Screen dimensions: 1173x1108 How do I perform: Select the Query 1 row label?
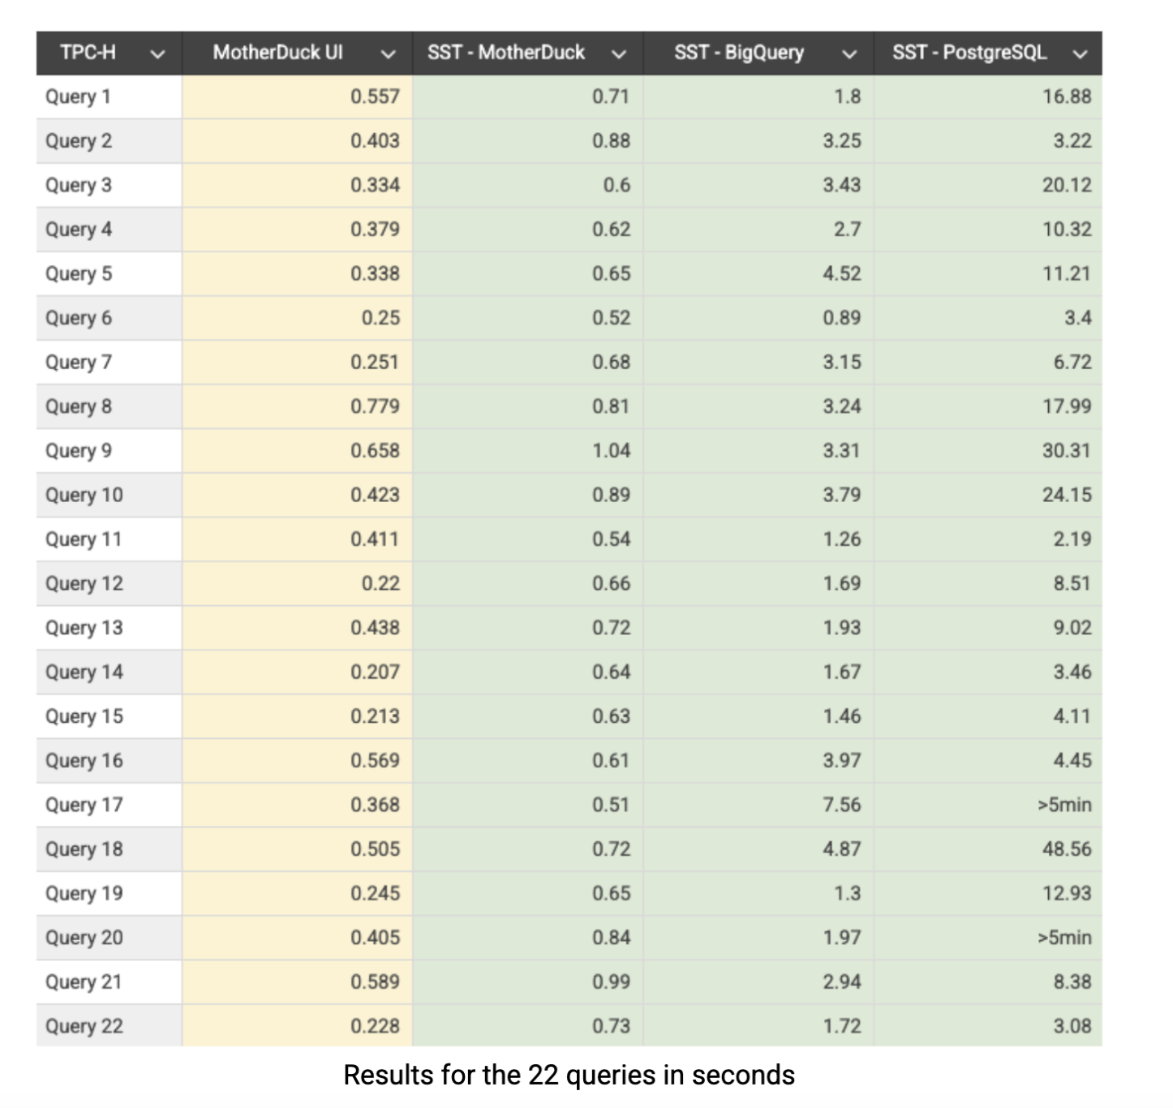(x=78, y=97)
